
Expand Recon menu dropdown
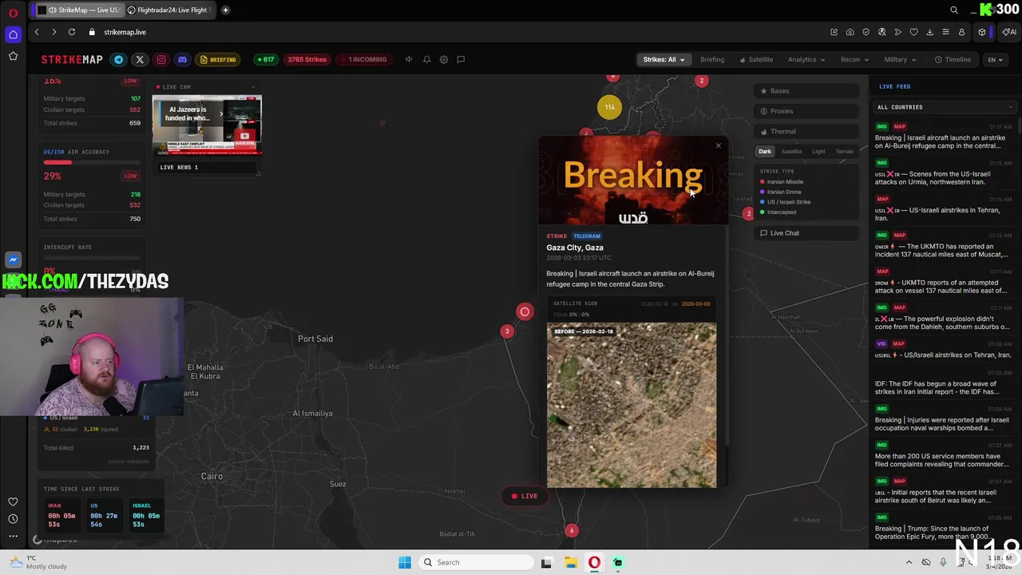(854, 59)
